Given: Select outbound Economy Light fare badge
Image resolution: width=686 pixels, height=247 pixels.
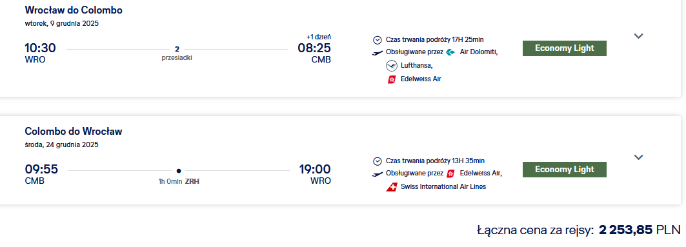Looking at the screenshot, I should (x=565, y=48).
